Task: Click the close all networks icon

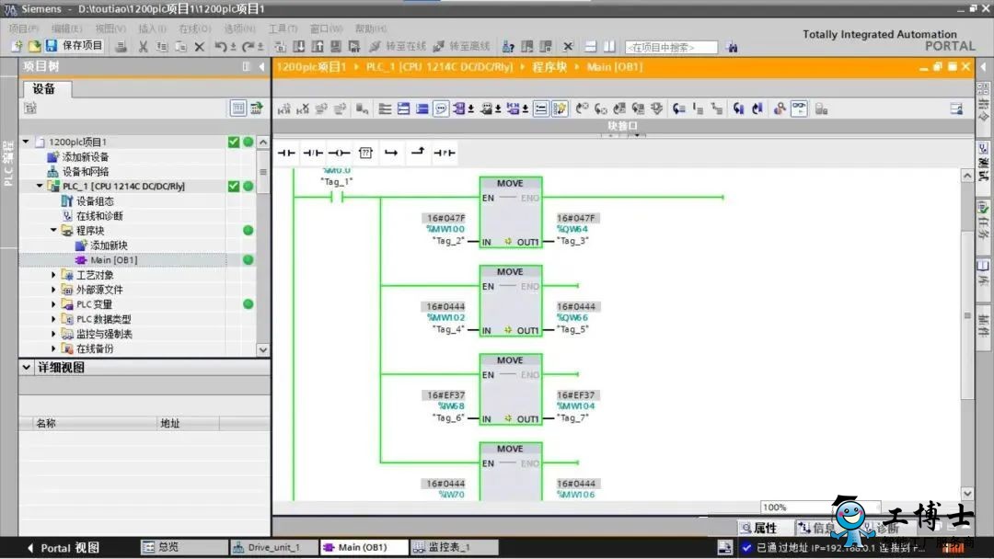Action: (x=422, y=108)
